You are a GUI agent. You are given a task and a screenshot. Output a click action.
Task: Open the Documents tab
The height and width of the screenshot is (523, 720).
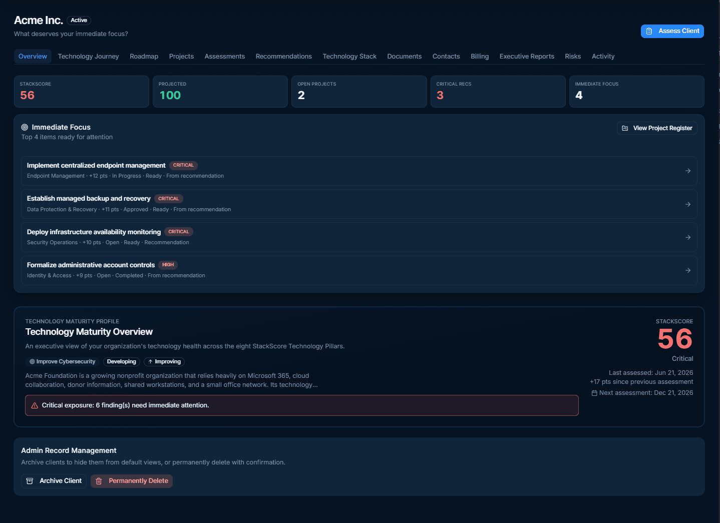404,56
